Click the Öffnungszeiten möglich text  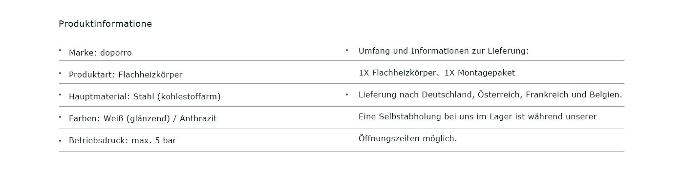pos(407,138)
